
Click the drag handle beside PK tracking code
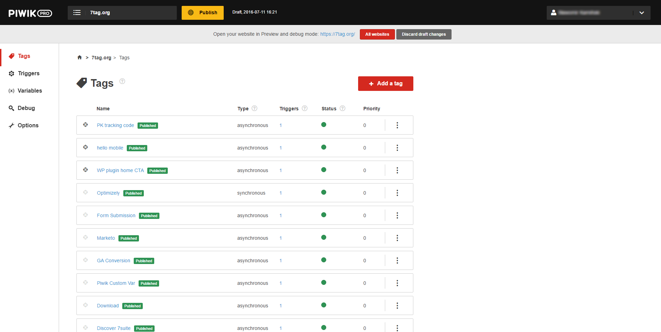[85, 125]
